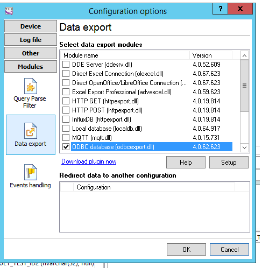Click the Help button below module list
Screen dimensions: 262x268
(186, 163)
